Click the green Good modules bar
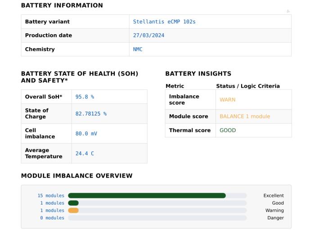The width and height of the screenshot is (315, 236). (73, 203)
